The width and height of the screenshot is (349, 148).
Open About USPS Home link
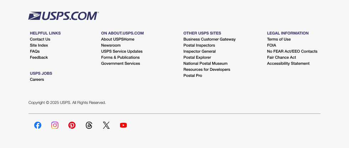coord(118,39)
